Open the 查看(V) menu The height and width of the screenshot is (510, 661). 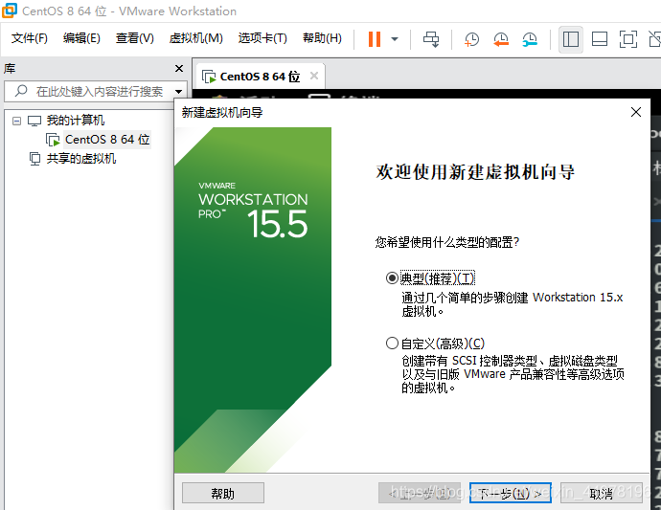tap(135, 38)
